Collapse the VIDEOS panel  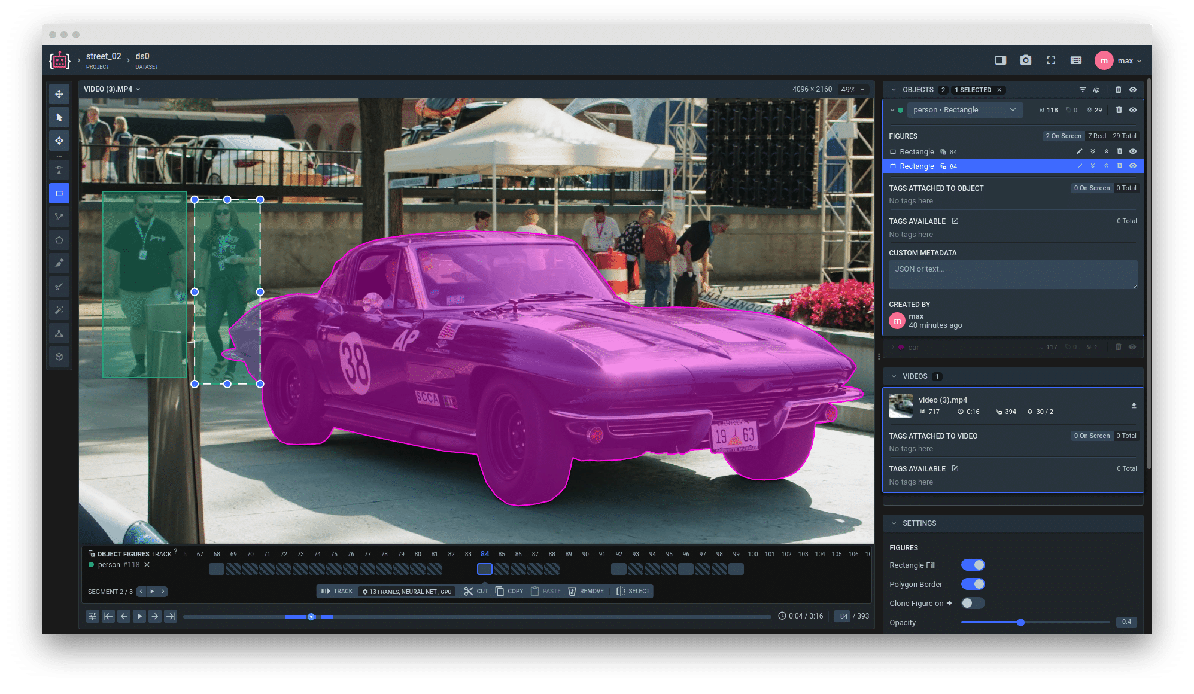tap(894, 376)
